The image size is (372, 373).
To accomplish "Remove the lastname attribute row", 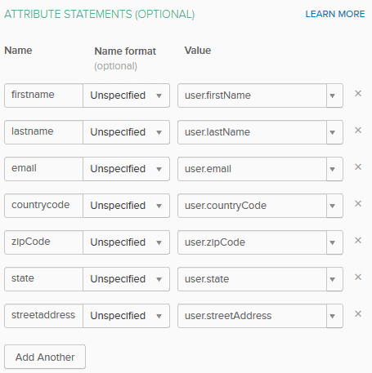I will [358, 131].
